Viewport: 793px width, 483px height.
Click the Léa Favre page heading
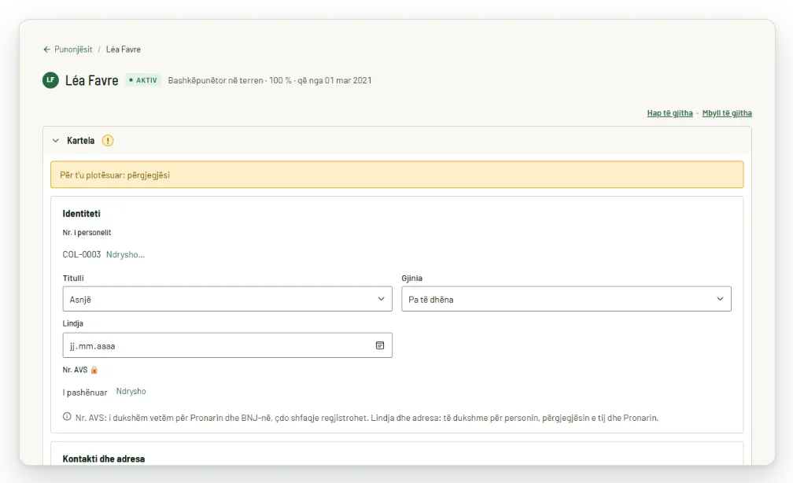pyautogui.click(x=91, y=80)
